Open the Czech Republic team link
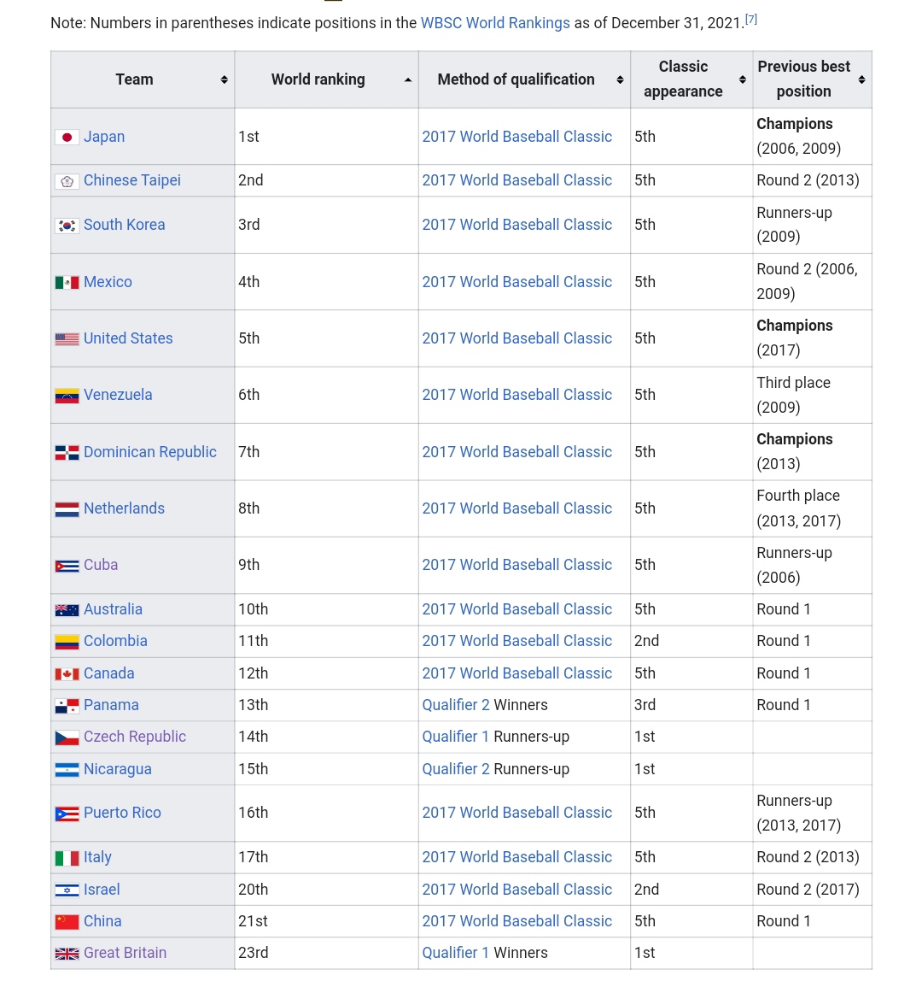922x993 pixels. click(135, 737)
